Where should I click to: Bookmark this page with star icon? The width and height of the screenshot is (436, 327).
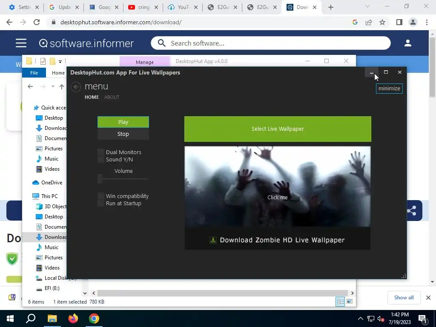pyautogui.click(x=382, y=22)
